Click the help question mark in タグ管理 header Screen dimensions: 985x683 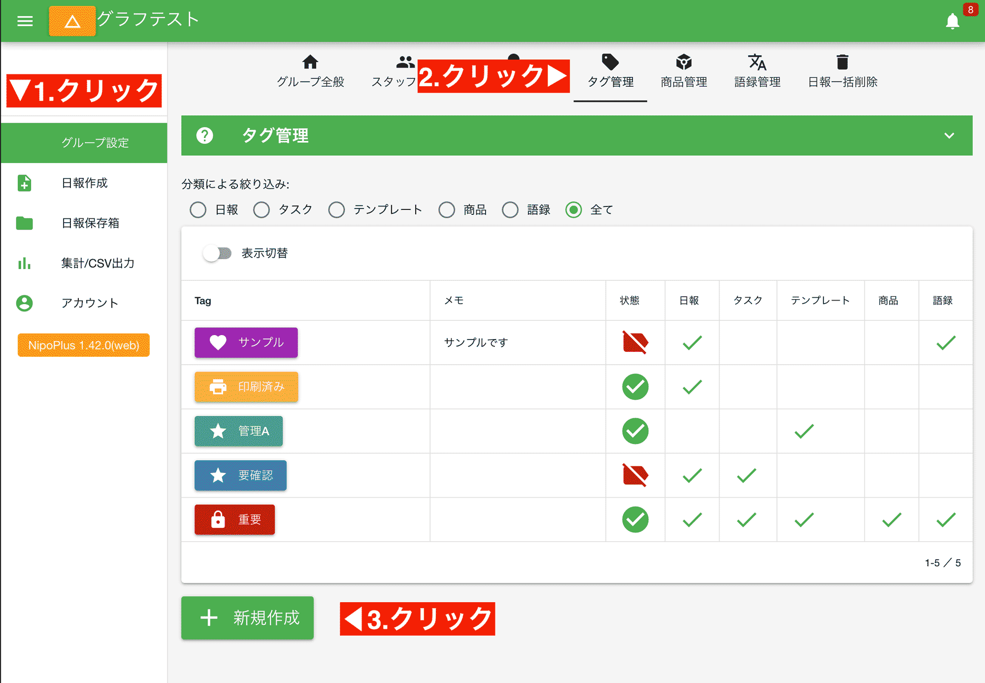pyautogui.click(x=205, y=136)
